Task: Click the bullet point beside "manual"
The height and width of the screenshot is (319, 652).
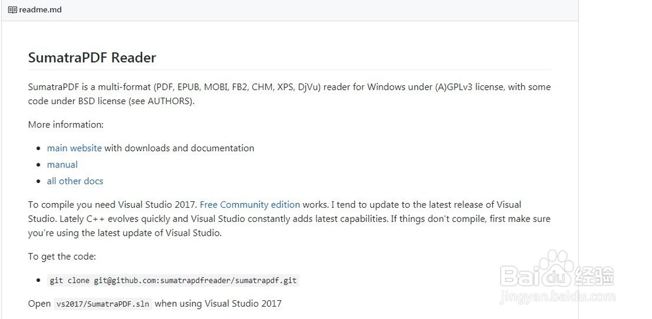Action: 39,165
